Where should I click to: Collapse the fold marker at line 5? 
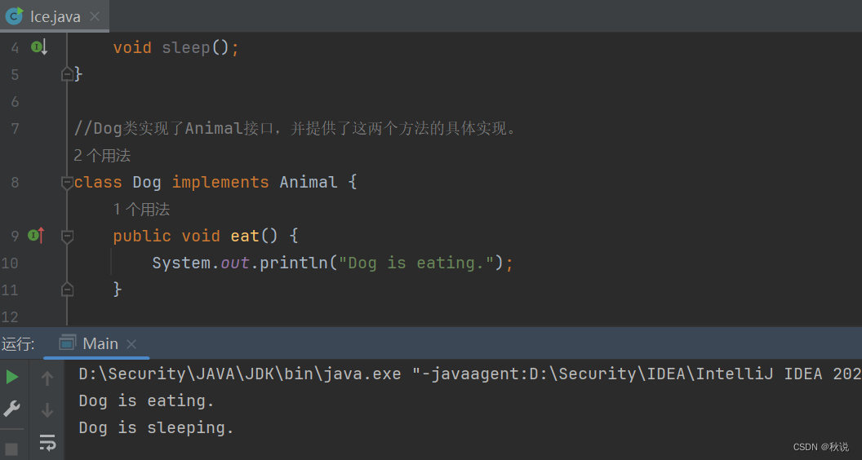[67, 73]
